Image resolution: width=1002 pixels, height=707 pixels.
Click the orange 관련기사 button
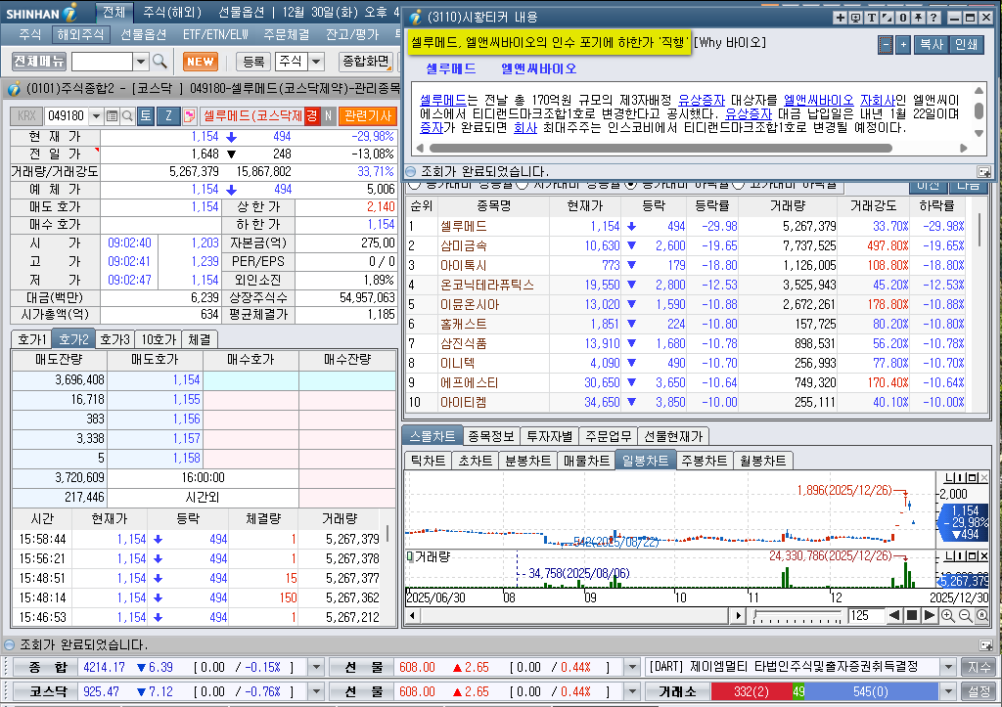368,115
